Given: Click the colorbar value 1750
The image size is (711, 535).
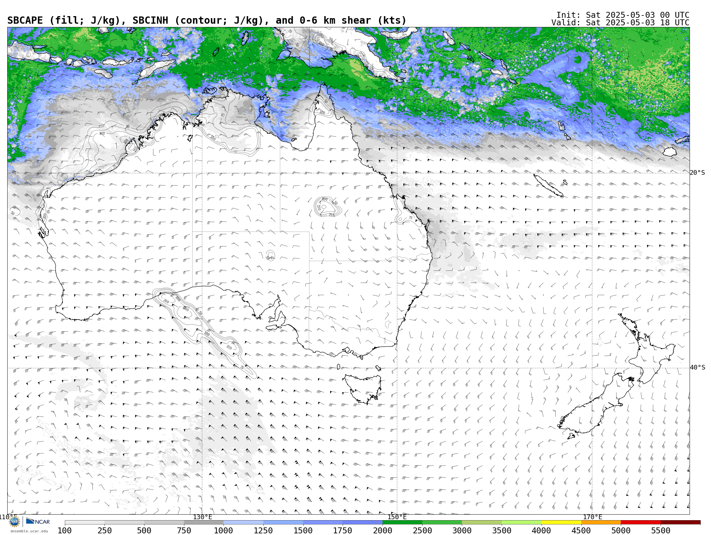Looking at the screenshot, I should 343,530.
